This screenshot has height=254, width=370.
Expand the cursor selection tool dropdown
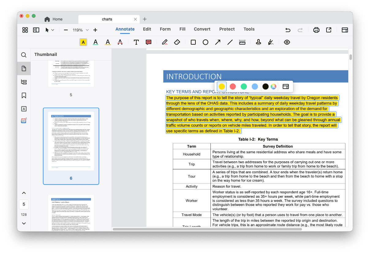53,30
